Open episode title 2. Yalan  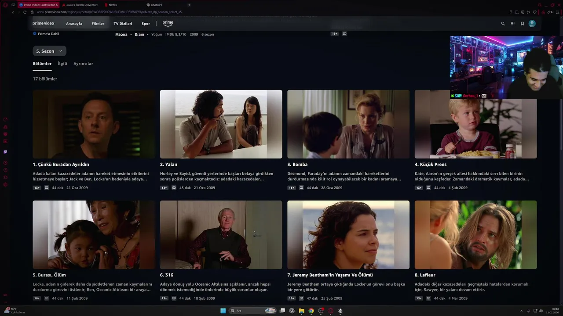[168, 165]
